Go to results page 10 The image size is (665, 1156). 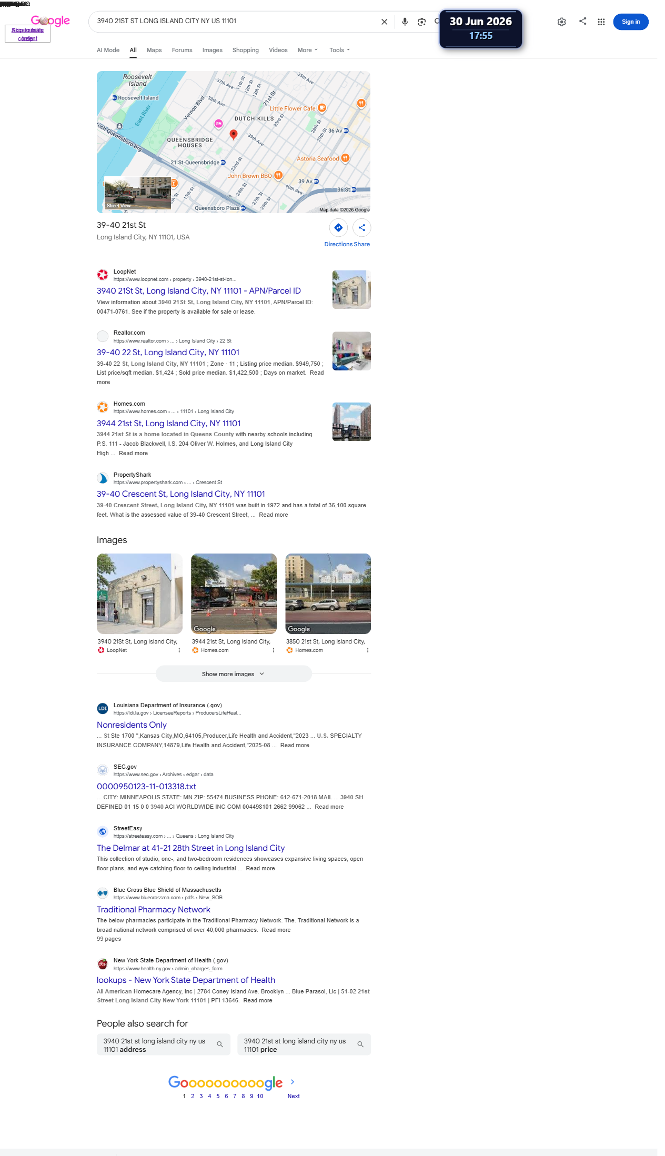click(x=260, y=1096)
